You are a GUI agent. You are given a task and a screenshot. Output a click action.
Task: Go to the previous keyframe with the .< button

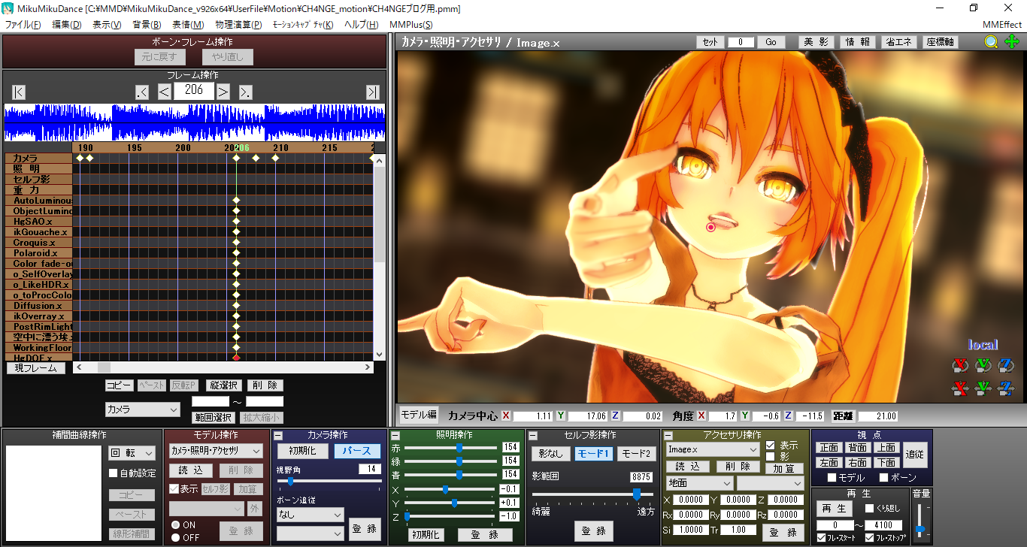tap(142, 92)
